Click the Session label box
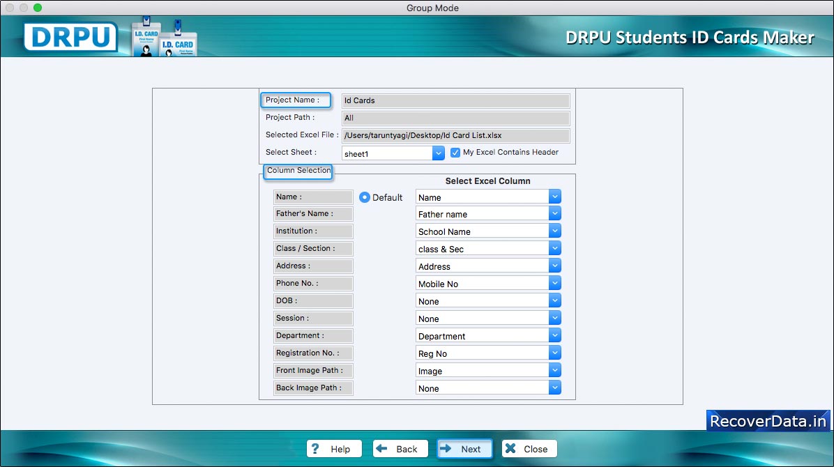The height and width of the screenshot is (467, 834). coord(313,319)
